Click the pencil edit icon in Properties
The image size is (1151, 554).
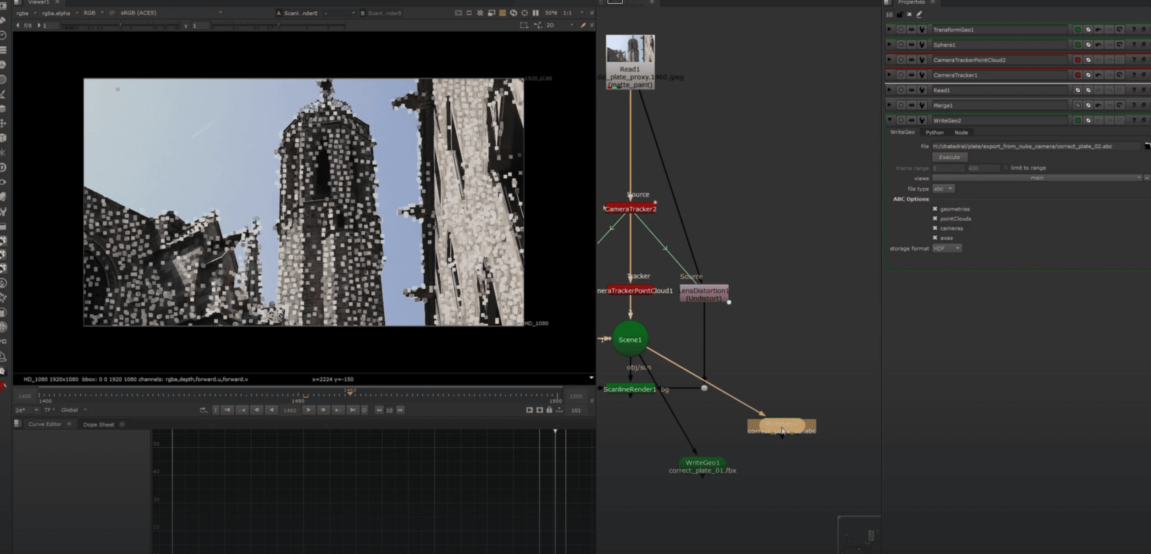pyautogui.click(x=919, y=15)
